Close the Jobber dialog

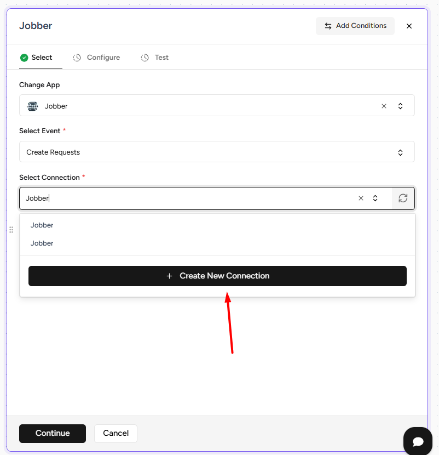(409, 26)
